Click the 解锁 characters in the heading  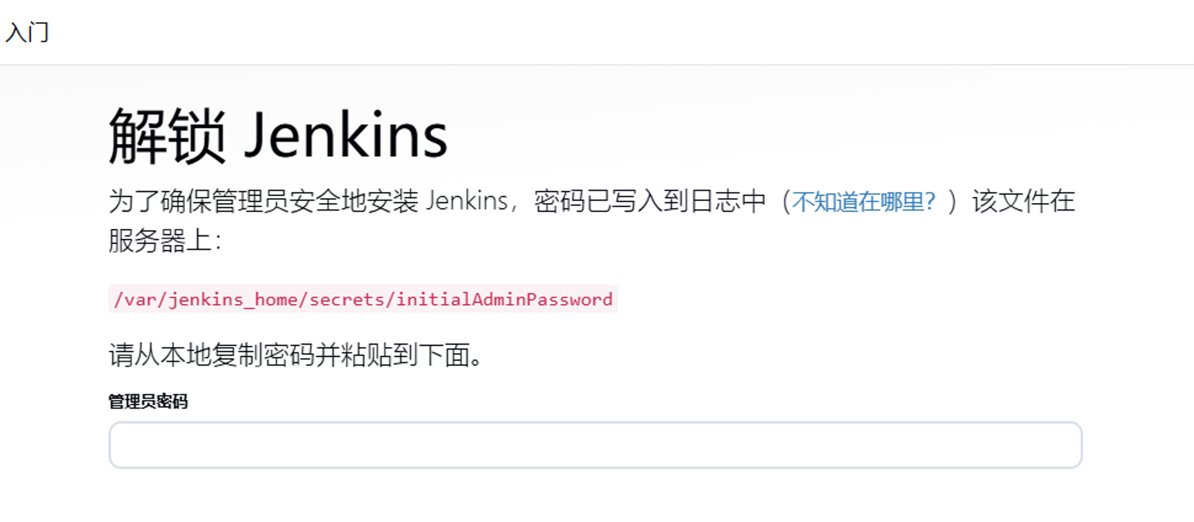point(167,135)
